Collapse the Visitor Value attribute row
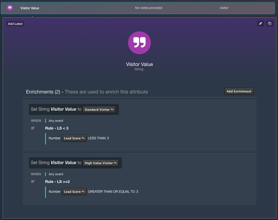The width and height of the screenshot is (278, 220). pos(30,8)
